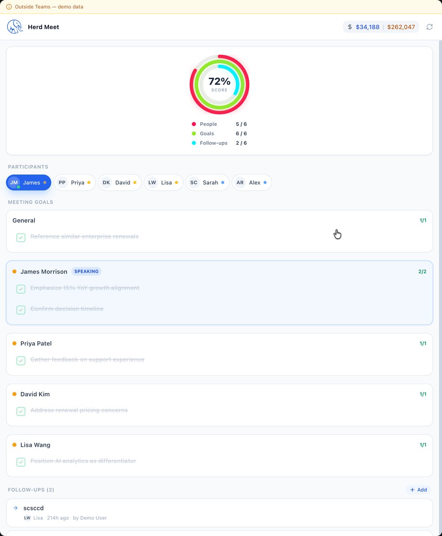Click the SPEAKING badge
Image resolution: width=442 pixels, height=536 pixels.
(86, 271)
